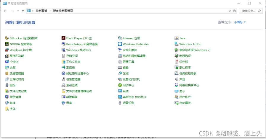
Task: Click the 电源选项 icon
Action: (177, 56)
